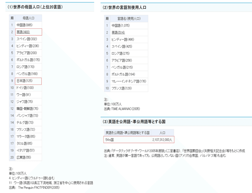Viewport: 252px width, 193px height.
Task: Click the 母語人口 column header
Action: pos(28,18)
